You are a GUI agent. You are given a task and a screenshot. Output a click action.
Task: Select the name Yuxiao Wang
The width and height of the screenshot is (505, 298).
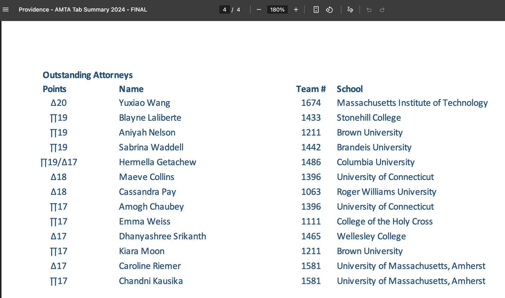tap(144, 103)
